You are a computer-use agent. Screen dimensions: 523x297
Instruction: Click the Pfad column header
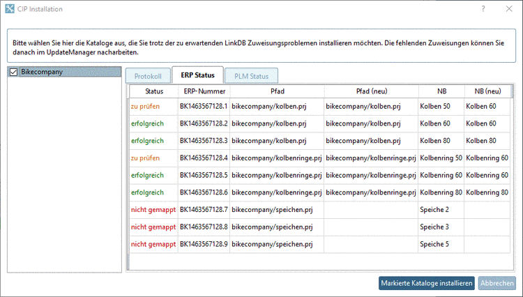(277, 91)
